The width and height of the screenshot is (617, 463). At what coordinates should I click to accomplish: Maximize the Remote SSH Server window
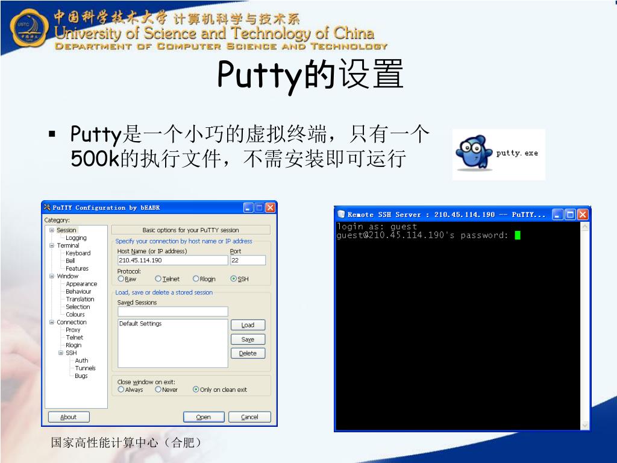pyautogui.click(x=570, y=215)
